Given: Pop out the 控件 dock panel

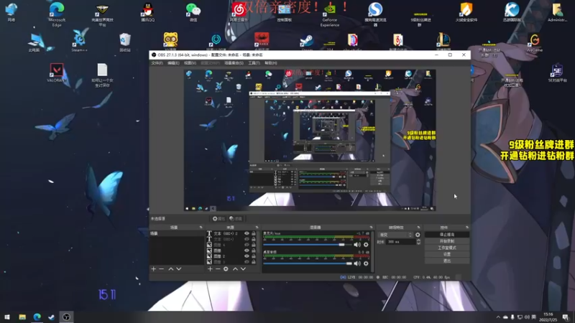Looking at the screenshot, I should click(466, 228).
